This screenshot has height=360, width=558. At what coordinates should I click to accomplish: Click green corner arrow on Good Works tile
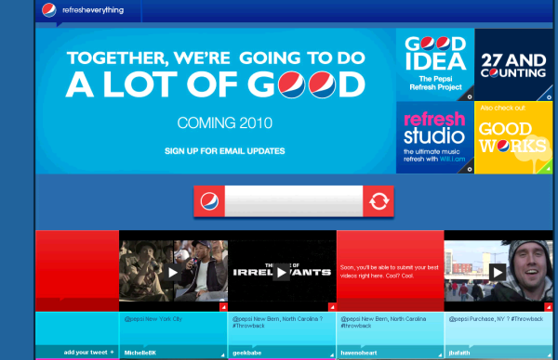coord(549,170)
